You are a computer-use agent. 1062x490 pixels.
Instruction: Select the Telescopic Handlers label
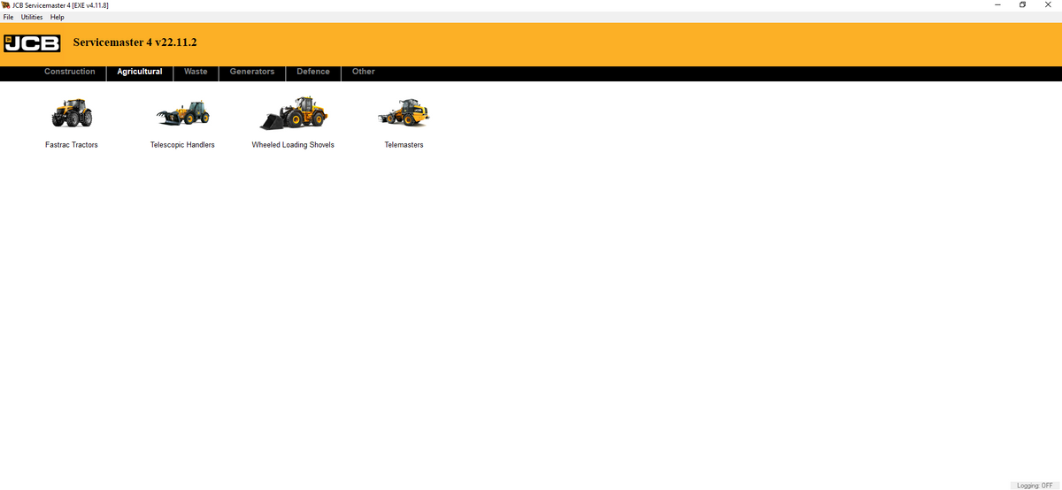(x=182, y=145)
